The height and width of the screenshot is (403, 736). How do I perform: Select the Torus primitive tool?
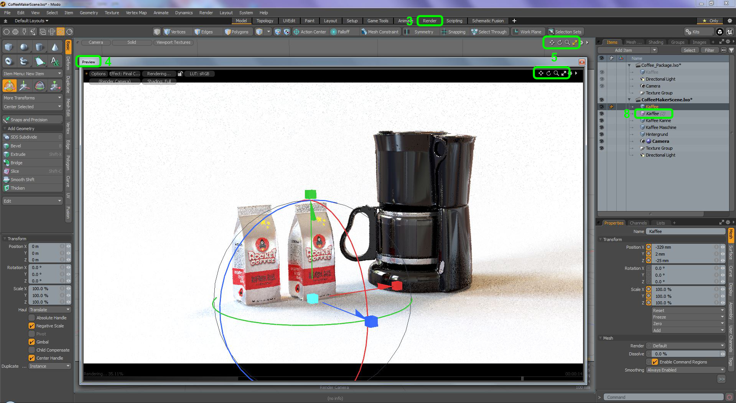pyautogui.click(x=9, y=61)
